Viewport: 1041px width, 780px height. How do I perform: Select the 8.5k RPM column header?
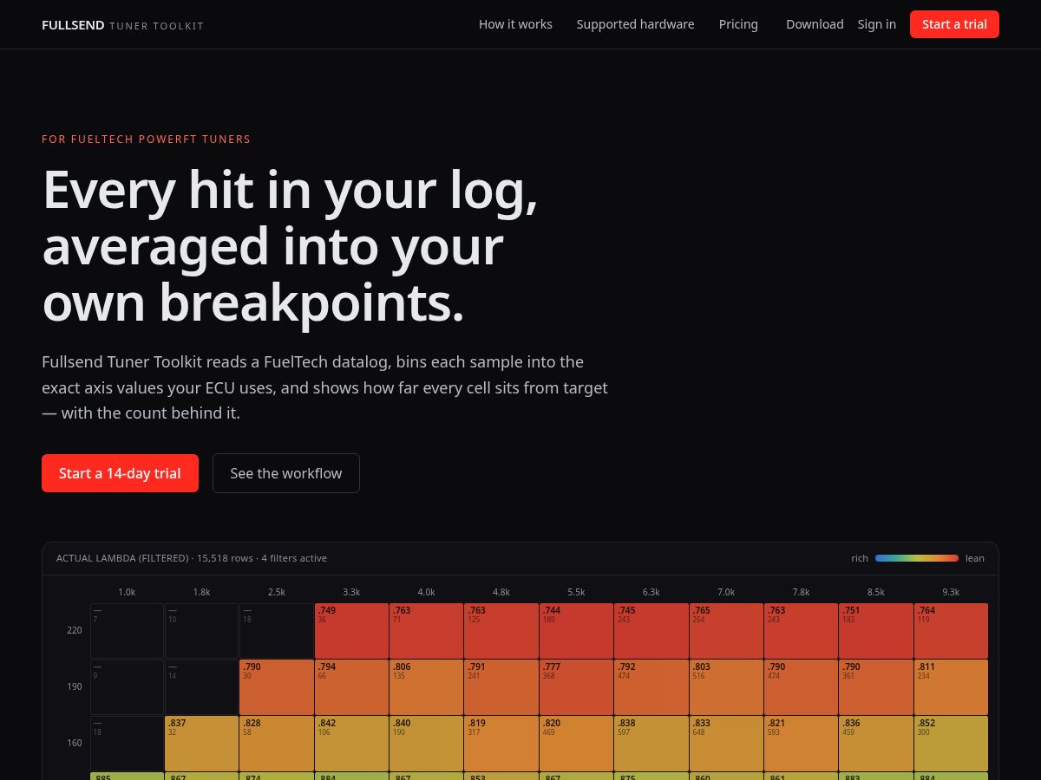coord(876,592)
